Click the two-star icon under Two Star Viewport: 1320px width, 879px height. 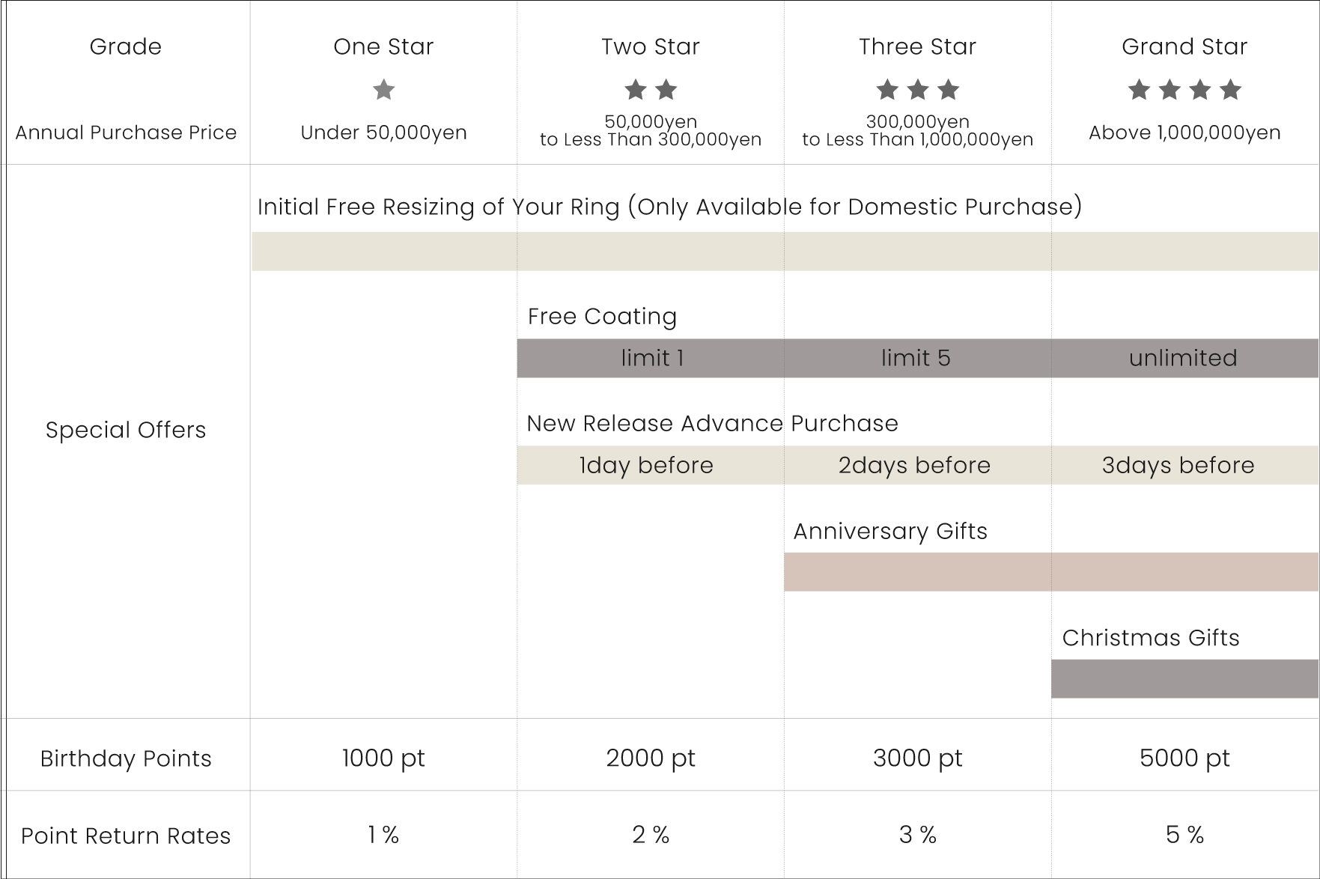point(651,90)
